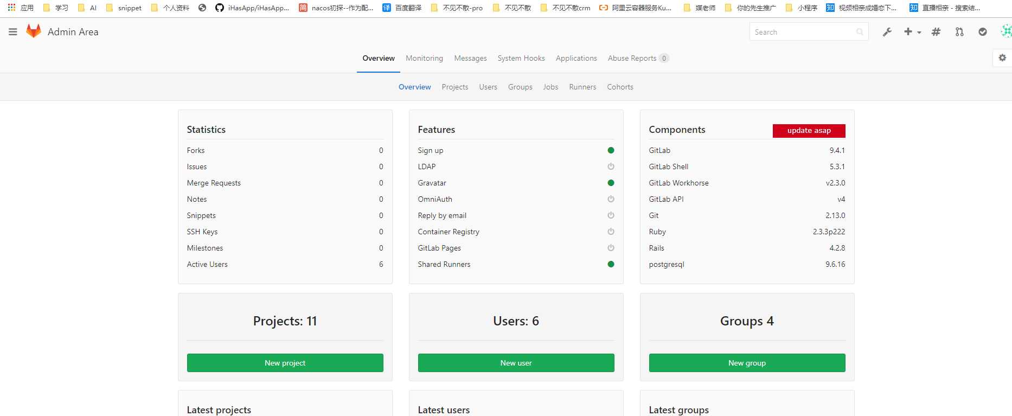This screenshot has width=1012, height=416.
Task: Open issues hash icon in navbar
Action: click(x=936, y=32)
